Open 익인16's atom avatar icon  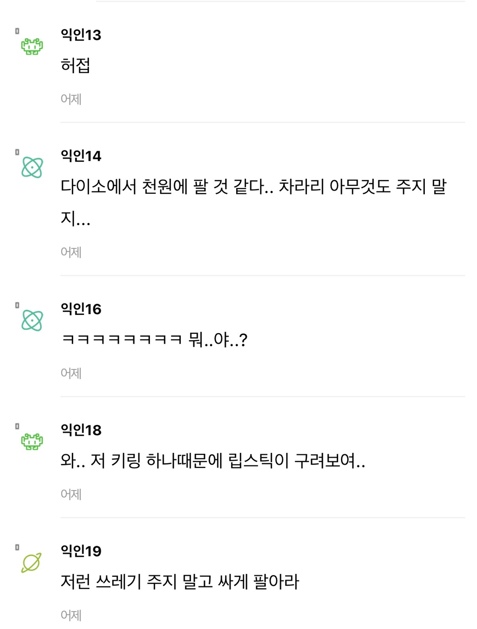pos(32,321)
